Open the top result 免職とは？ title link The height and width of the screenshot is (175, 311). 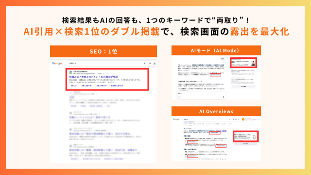tap(93, 77)
